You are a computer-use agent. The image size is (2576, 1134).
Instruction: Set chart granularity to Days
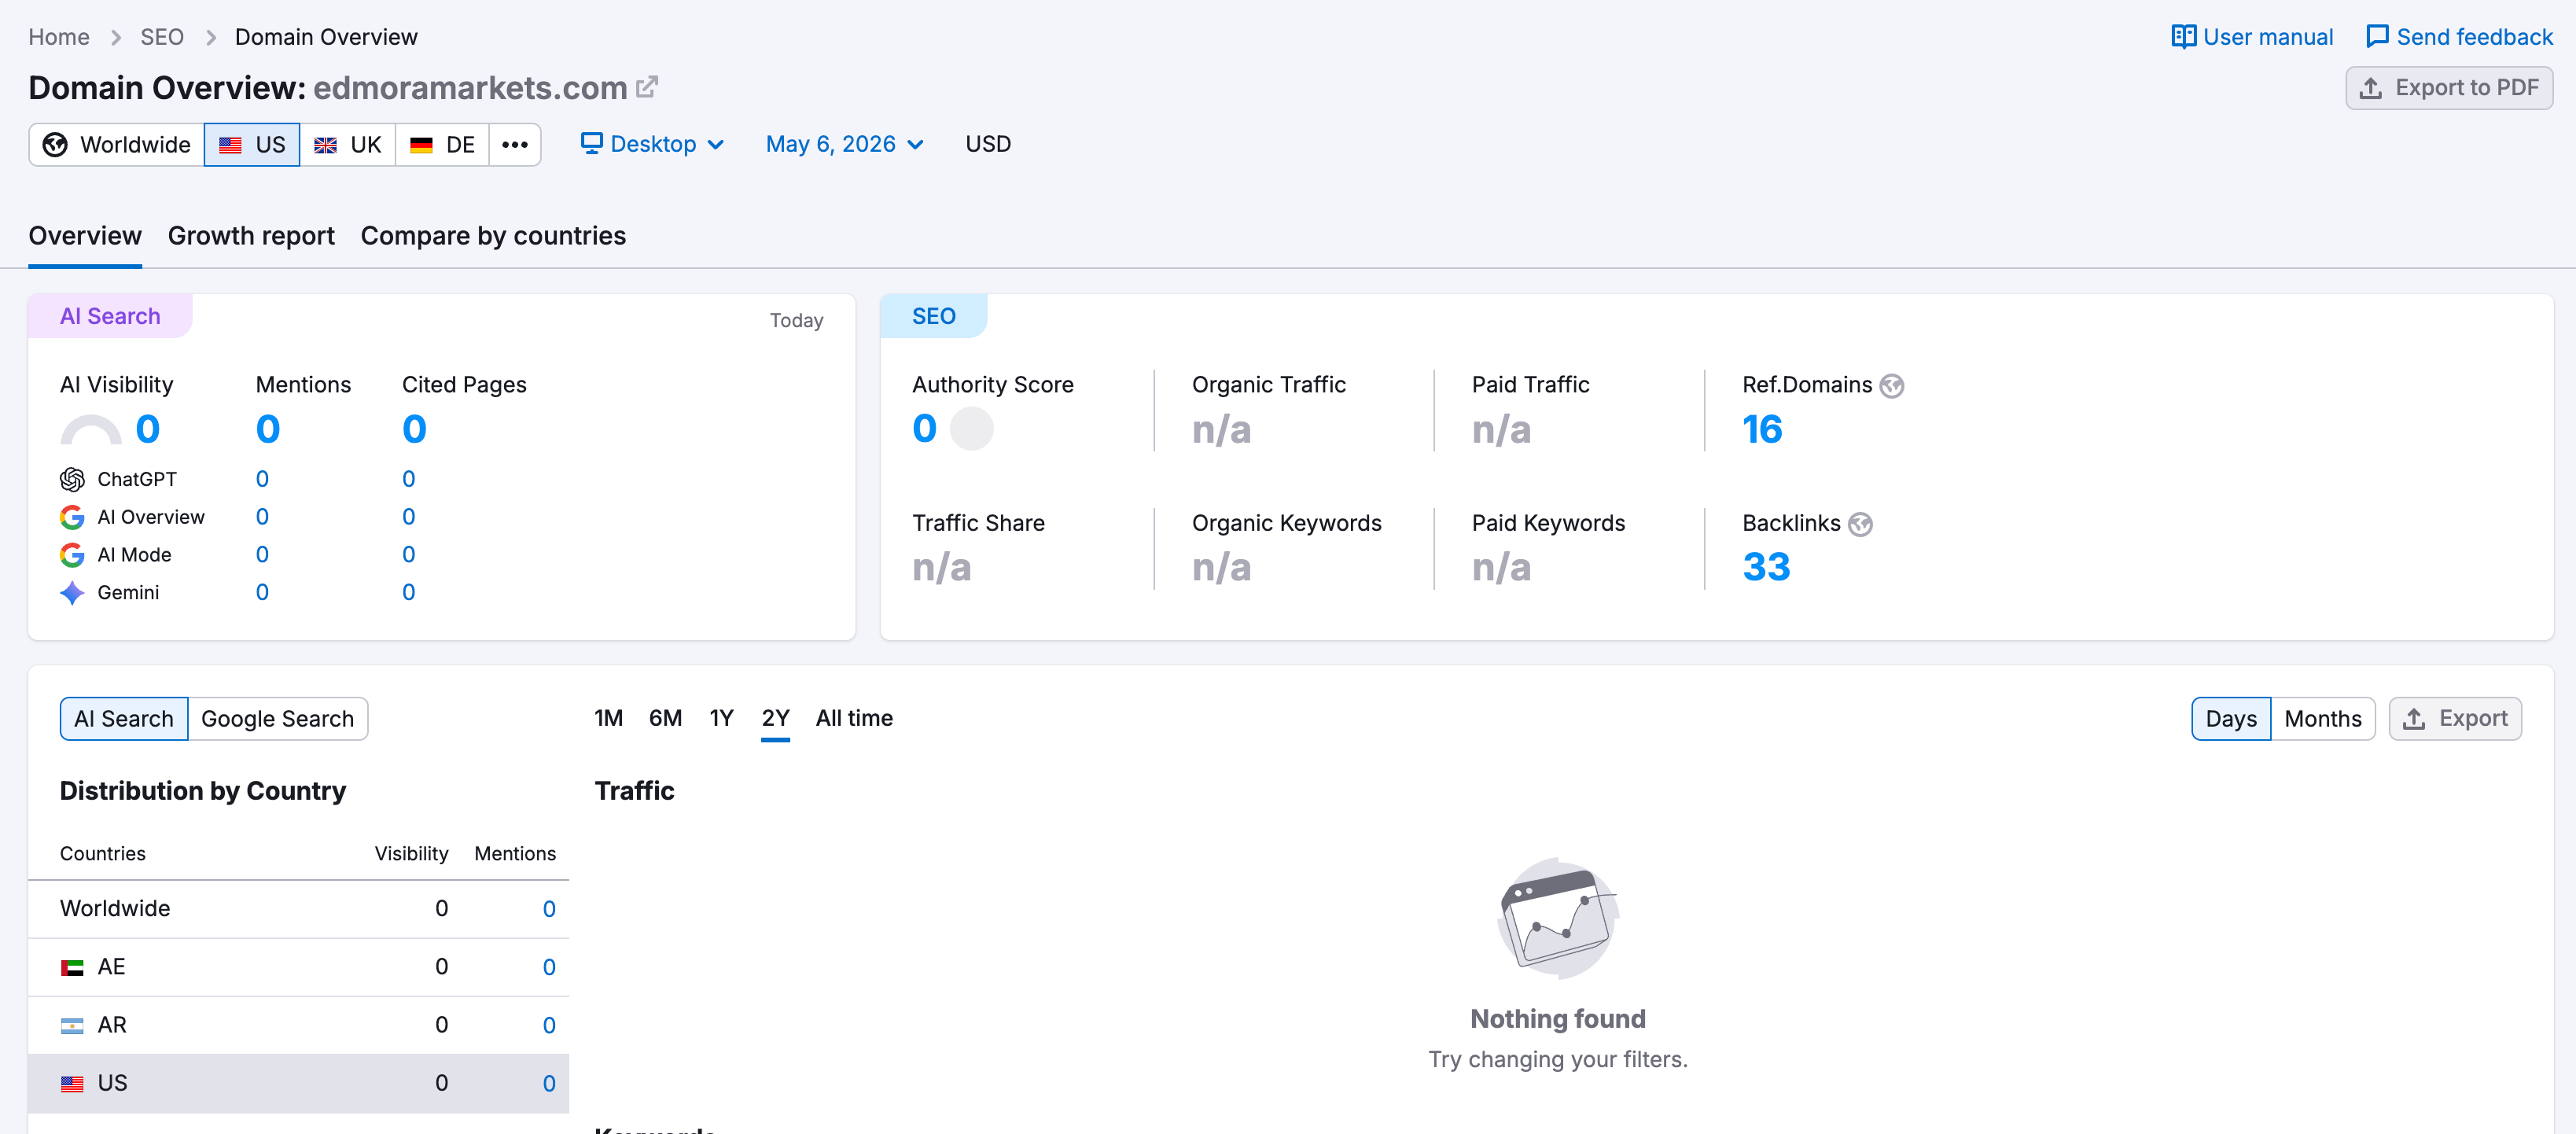2231,719
